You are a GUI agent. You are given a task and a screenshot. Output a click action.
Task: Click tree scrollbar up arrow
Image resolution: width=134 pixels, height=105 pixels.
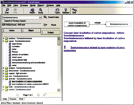pos(59,39)
